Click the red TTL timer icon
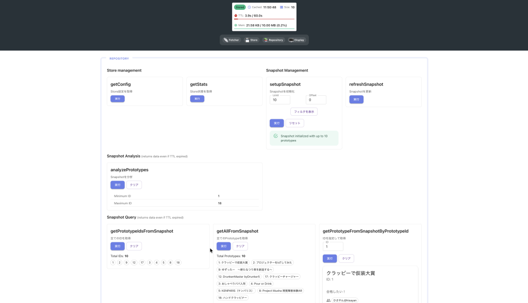The image size is (528, 303). (x=236, y=15)
